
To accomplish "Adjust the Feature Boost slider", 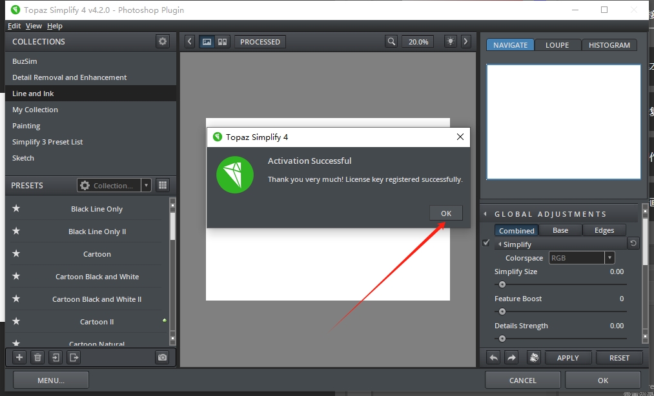I will 560,312.
